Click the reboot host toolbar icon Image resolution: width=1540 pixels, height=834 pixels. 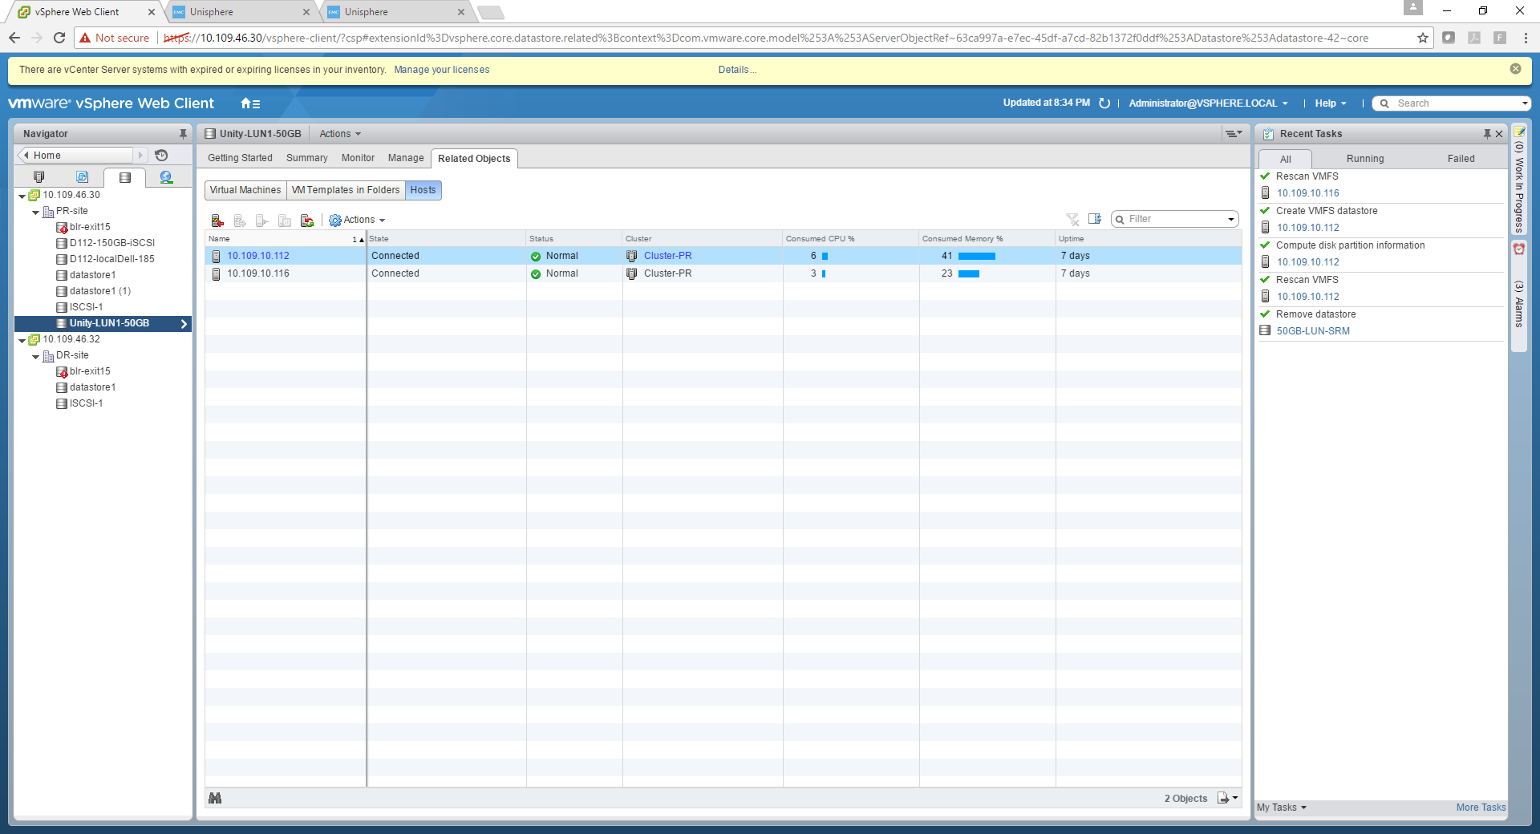[306, 221]
